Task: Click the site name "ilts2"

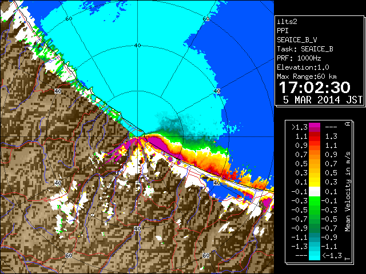Action: [x=287, y=22]
